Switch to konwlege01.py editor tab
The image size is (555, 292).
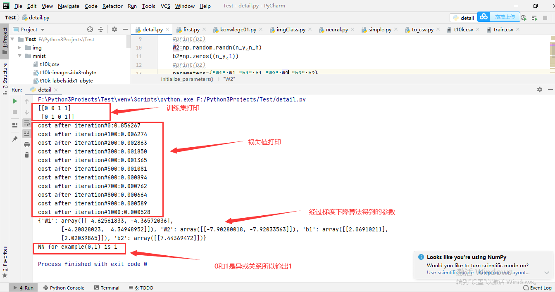pyautogui.click(x=238, y=29)
